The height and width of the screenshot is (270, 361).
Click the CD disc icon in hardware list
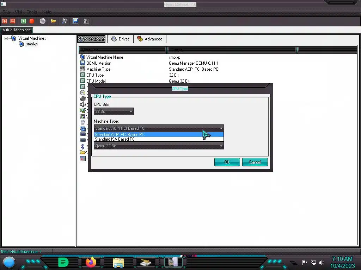click(82, 93)
